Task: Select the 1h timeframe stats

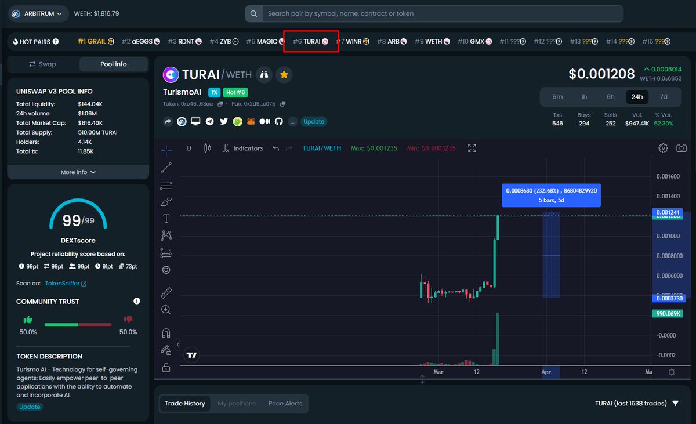Action: [584, 97]
